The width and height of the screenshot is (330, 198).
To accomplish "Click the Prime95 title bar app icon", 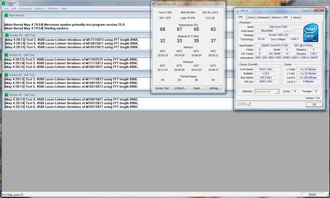I will [x=3, y=3].
